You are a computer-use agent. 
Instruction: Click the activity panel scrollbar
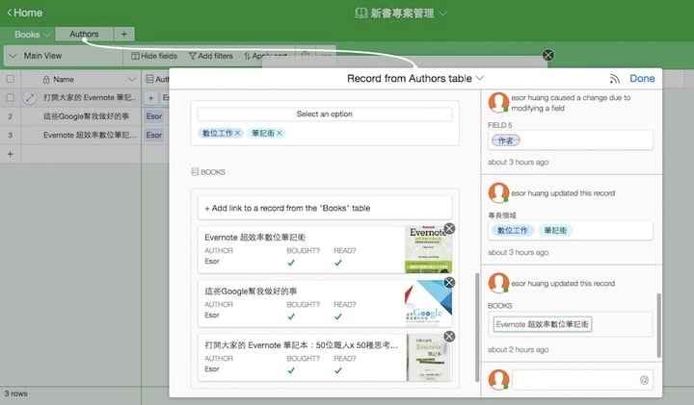pos(658,325)
